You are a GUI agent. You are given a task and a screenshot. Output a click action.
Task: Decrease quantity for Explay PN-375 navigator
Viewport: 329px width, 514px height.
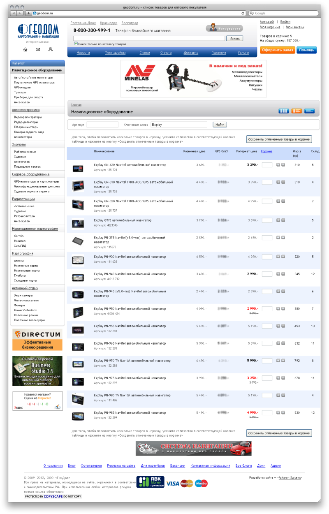(x=283, y=238)
